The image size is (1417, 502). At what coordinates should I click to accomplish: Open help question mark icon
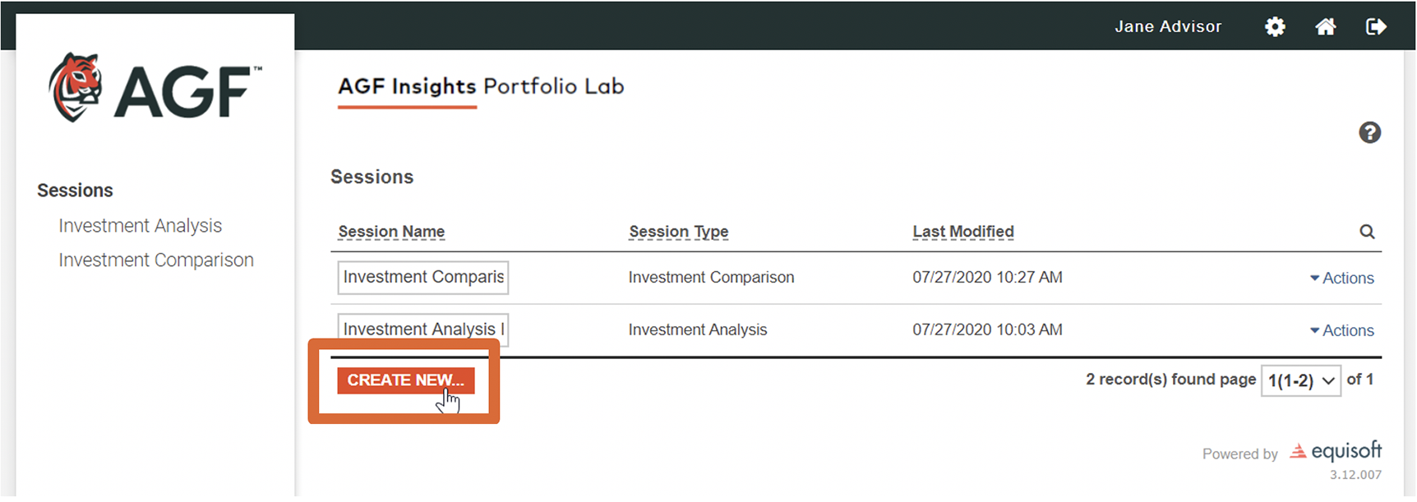coord(1369,132)
